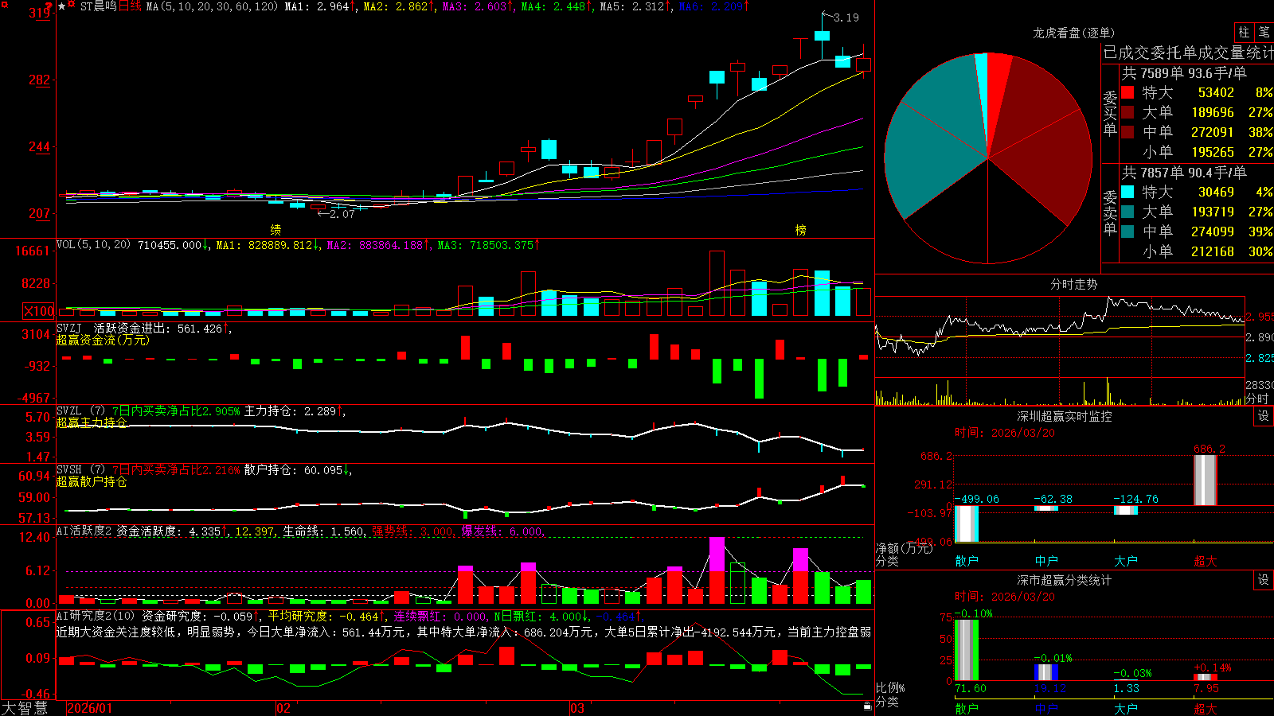Click the 共 7857单 90.4手/单 summary line
1274x716 pixels.
pyautogui.click(x=1184, y=173)
